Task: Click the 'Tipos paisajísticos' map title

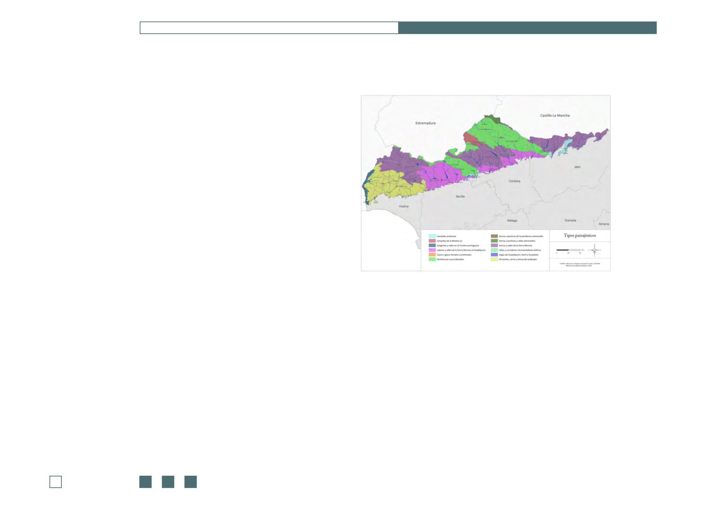Action: [580, 236]
